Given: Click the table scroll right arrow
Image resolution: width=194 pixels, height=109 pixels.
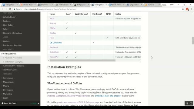Looking at the screenshot, I should (x=140, y=61).
